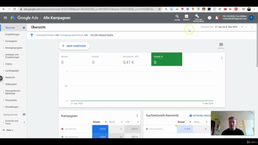Open the account avatar T
This screenshot has width=258, height=145.
click(251, 18)
